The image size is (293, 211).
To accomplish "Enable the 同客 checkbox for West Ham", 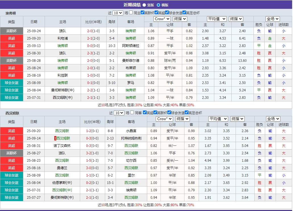I will (132, 112).
